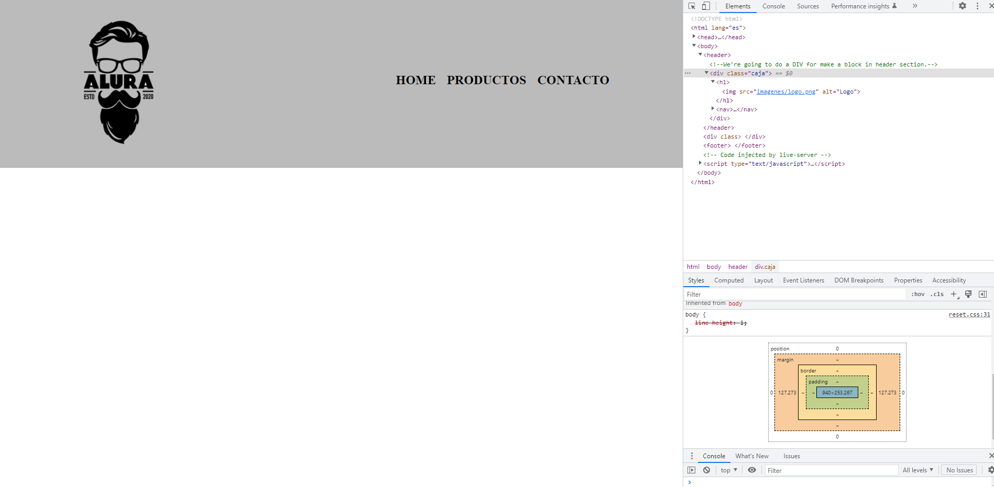Select body in the breadcrumb trail
This screenshot has height=487, width=994.
click(714, 267)
